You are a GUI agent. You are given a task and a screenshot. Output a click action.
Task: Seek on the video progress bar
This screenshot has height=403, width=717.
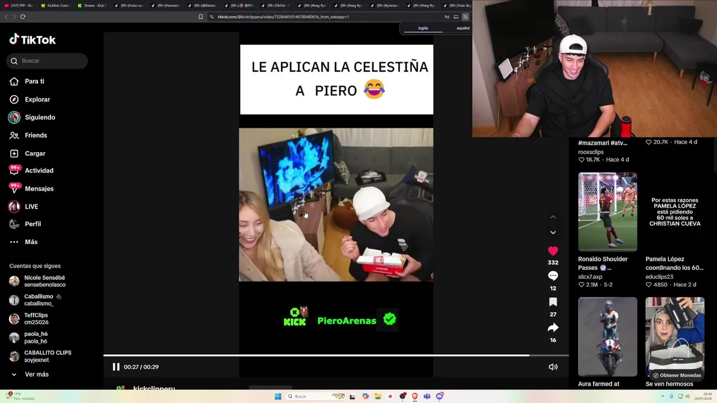click(336, 355)
